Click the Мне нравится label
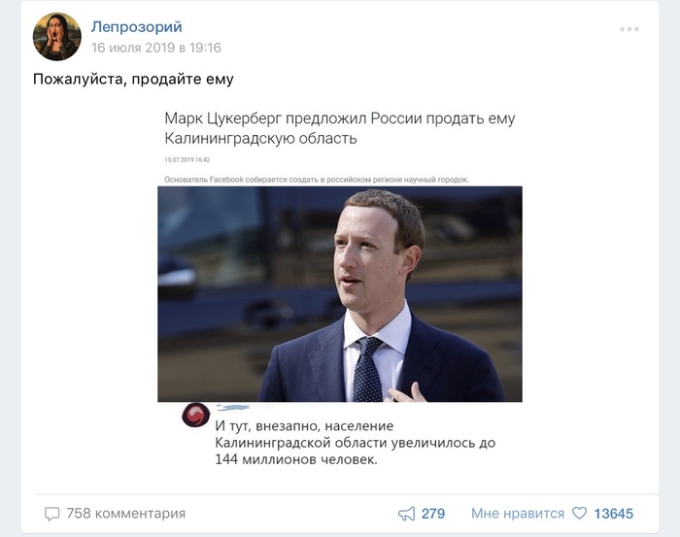Viewport: 680px width, 537px height. click(518, 513)
